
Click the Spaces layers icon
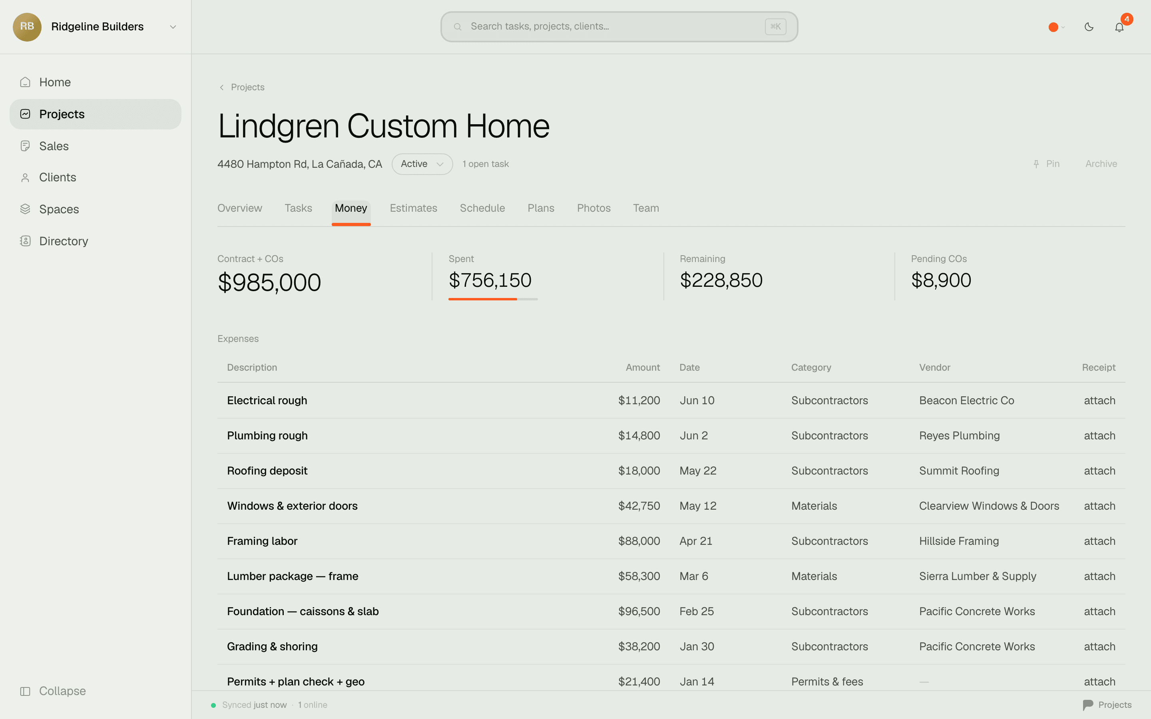[x=25, y=209]
